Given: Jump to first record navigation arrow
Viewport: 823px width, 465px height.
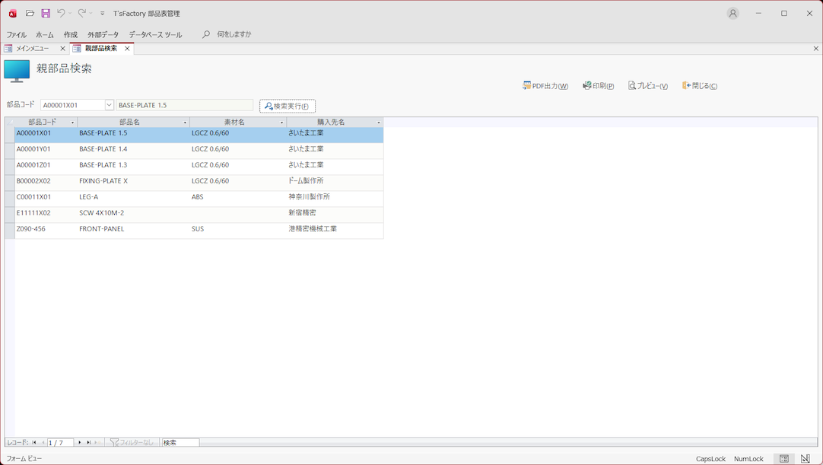Looking at the screenshot, I should coord(34,442).
